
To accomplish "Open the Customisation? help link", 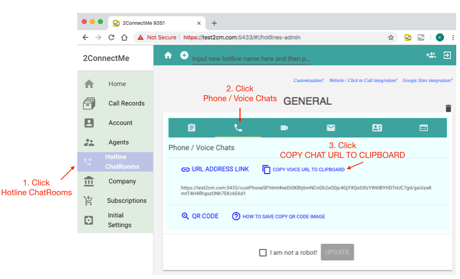I will (x=308, y=81).
